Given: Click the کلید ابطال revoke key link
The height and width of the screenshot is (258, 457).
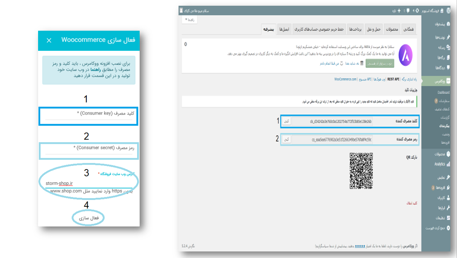Looking at the screenshot, I should click(x=412, y=203).
